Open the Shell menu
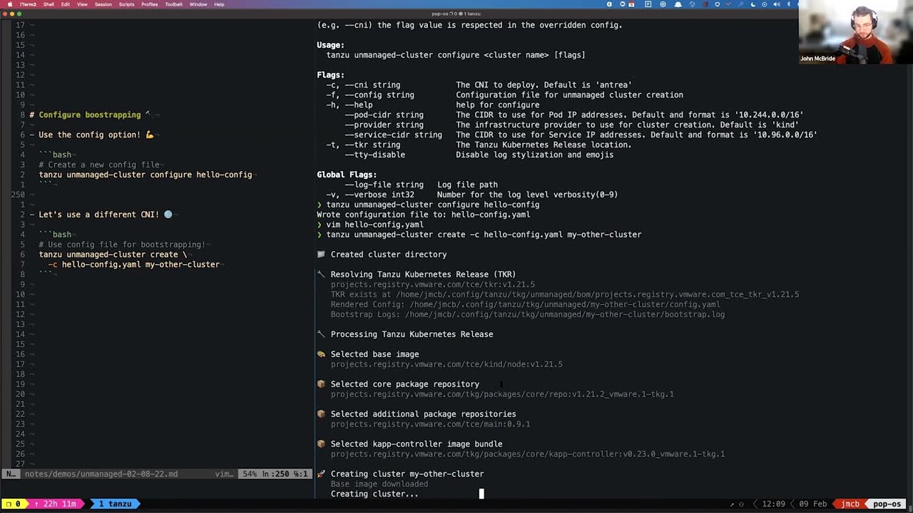Viewport: 913px width, 513px height. point(49,4)
